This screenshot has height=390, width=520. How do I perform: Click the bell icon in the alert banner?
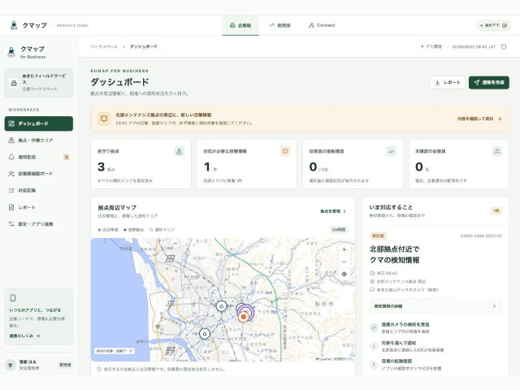(104, 119)
